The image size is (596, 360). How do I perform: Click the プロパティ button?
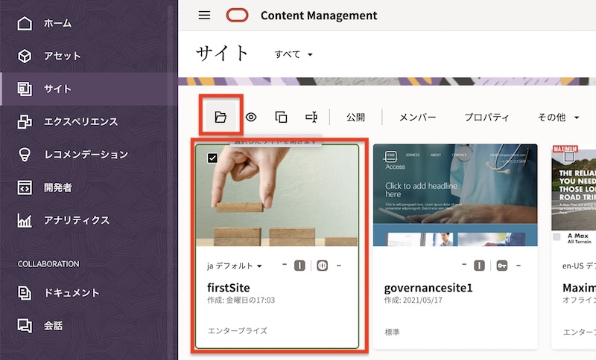[x=486, y=117]
